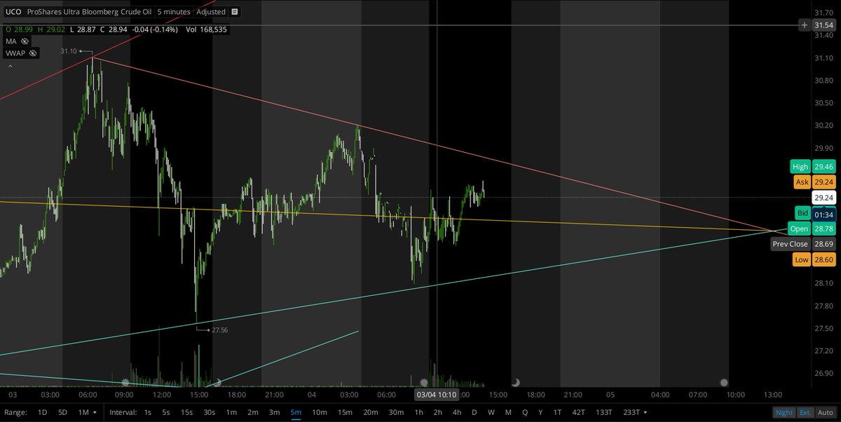The height and width of the screenshot is (422, 841).
Task: Open the 1M range dropdown
Action: tap(88, 412)
